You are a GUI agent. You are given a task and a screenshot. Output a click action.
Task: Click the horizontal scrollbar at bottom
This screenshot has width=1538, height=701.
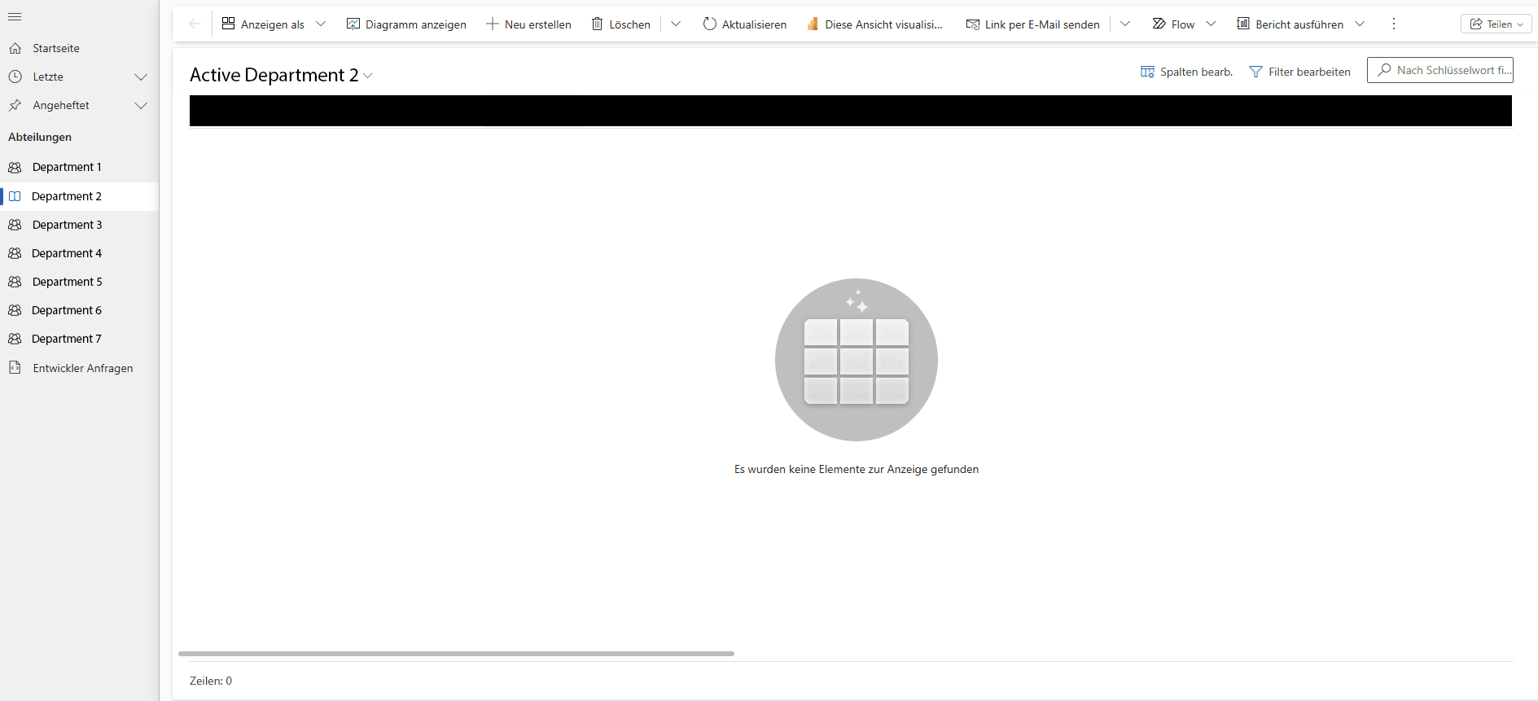pos(456,653)
